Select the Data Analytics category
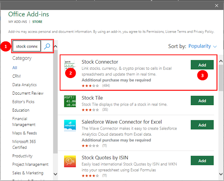Viewport: 224px width, 181px height. pos(24,85)
